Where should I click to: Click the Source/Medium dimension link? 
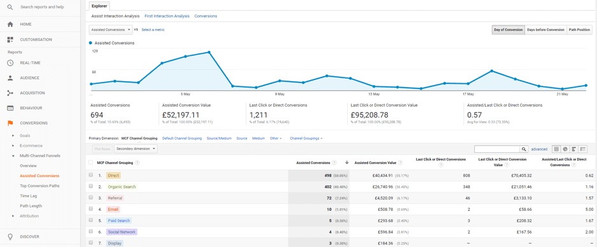point(219,138)
